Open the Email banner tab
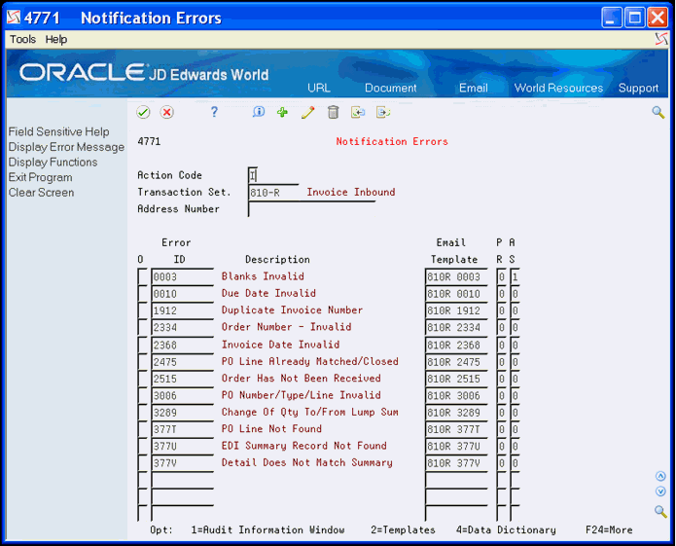The image size is (676, 546). coord(474,88)
